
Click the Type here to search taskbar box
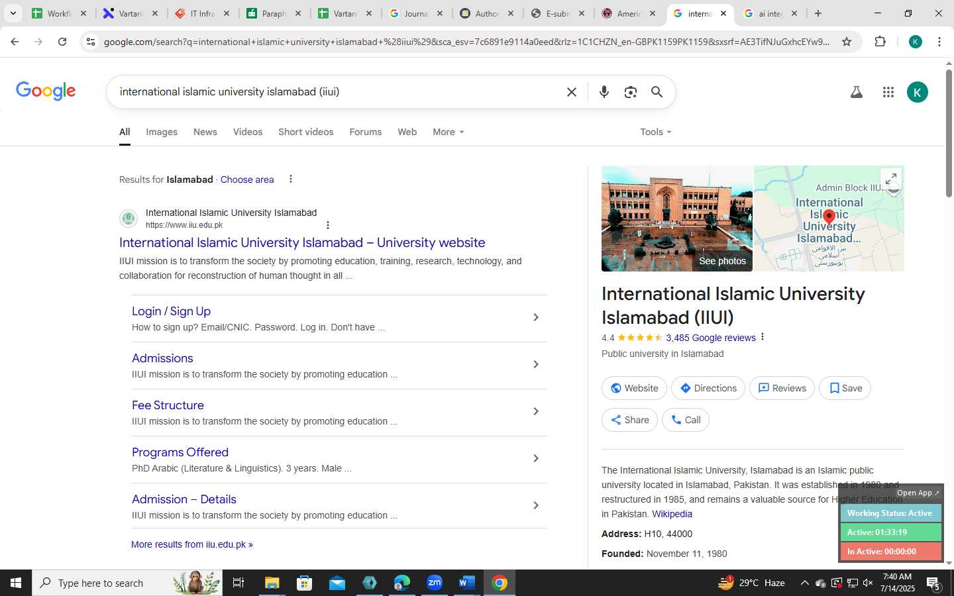127,583
